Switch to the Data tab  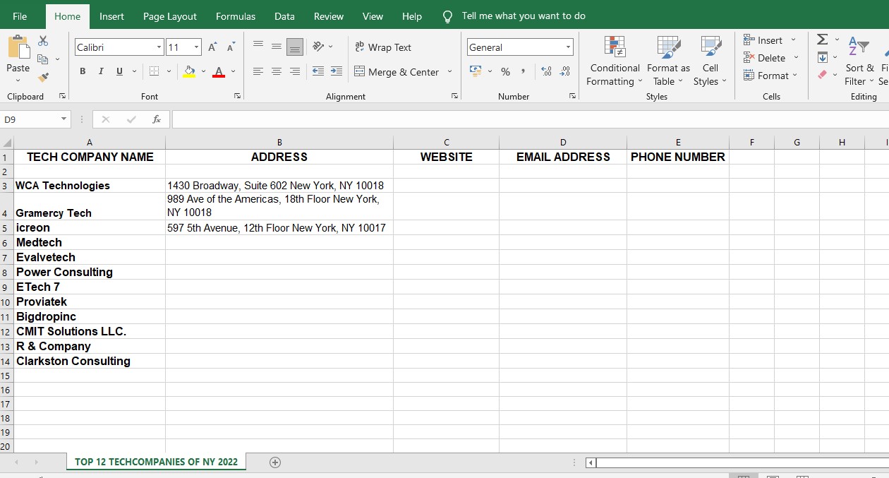click(284, 16)
